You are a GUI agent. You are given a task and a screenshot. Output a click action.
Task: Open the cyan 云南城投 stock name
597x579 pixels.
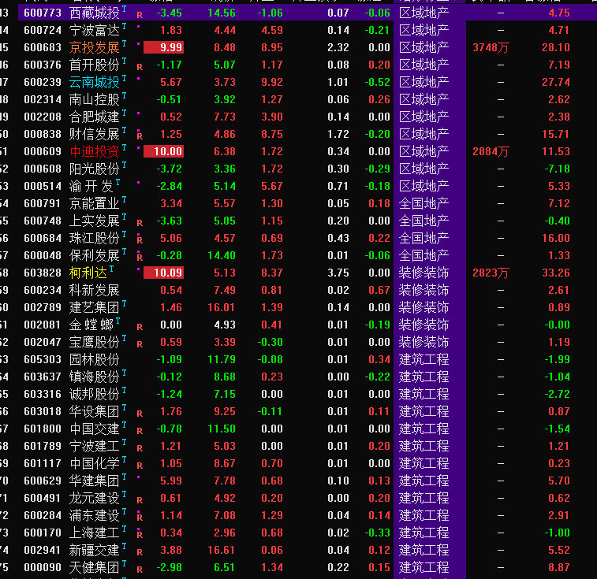[x=95, y=82]
